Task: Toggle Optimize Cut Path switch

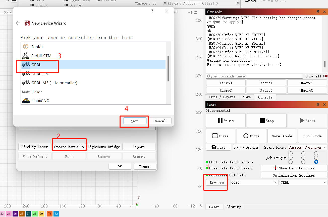Action: coord(208,175)
